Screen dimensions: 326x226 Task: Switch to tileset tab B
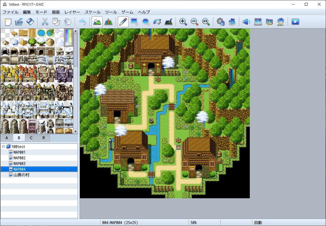[19, 138]
